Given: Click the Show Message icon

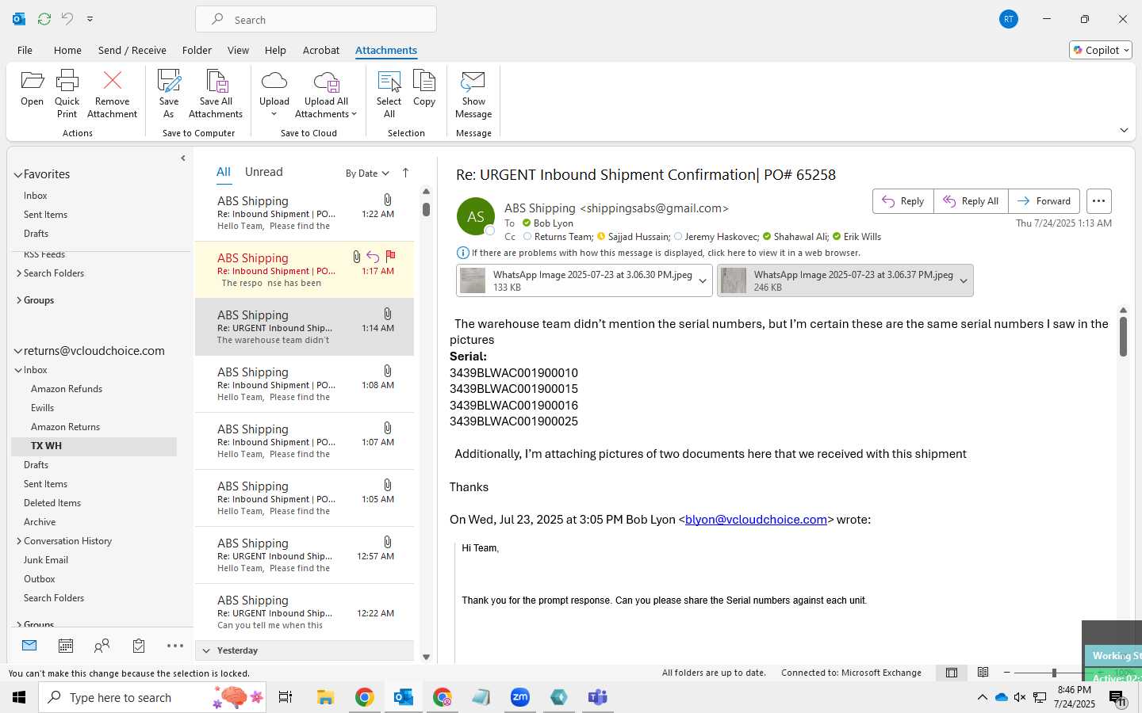Looking at the screenshot, I should [473, 93].
